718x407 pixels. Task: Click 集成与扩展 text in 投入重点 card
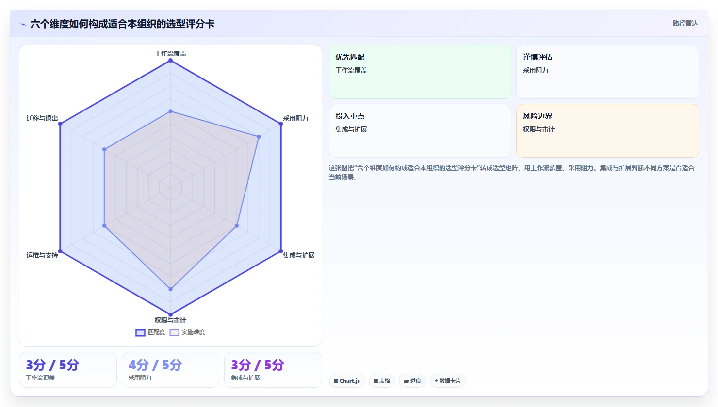pos(351,129)
